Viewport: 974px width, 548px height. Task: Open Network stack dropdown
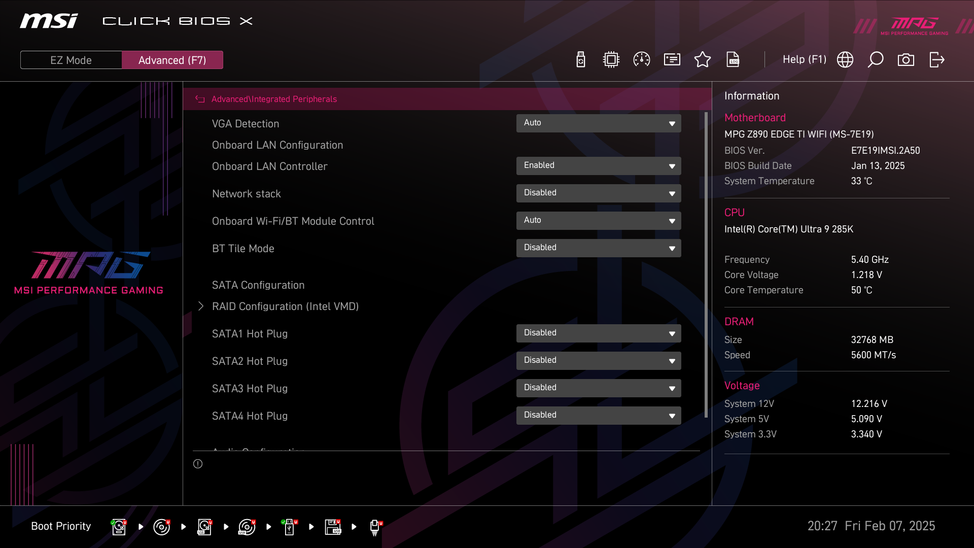click(599, 193)
